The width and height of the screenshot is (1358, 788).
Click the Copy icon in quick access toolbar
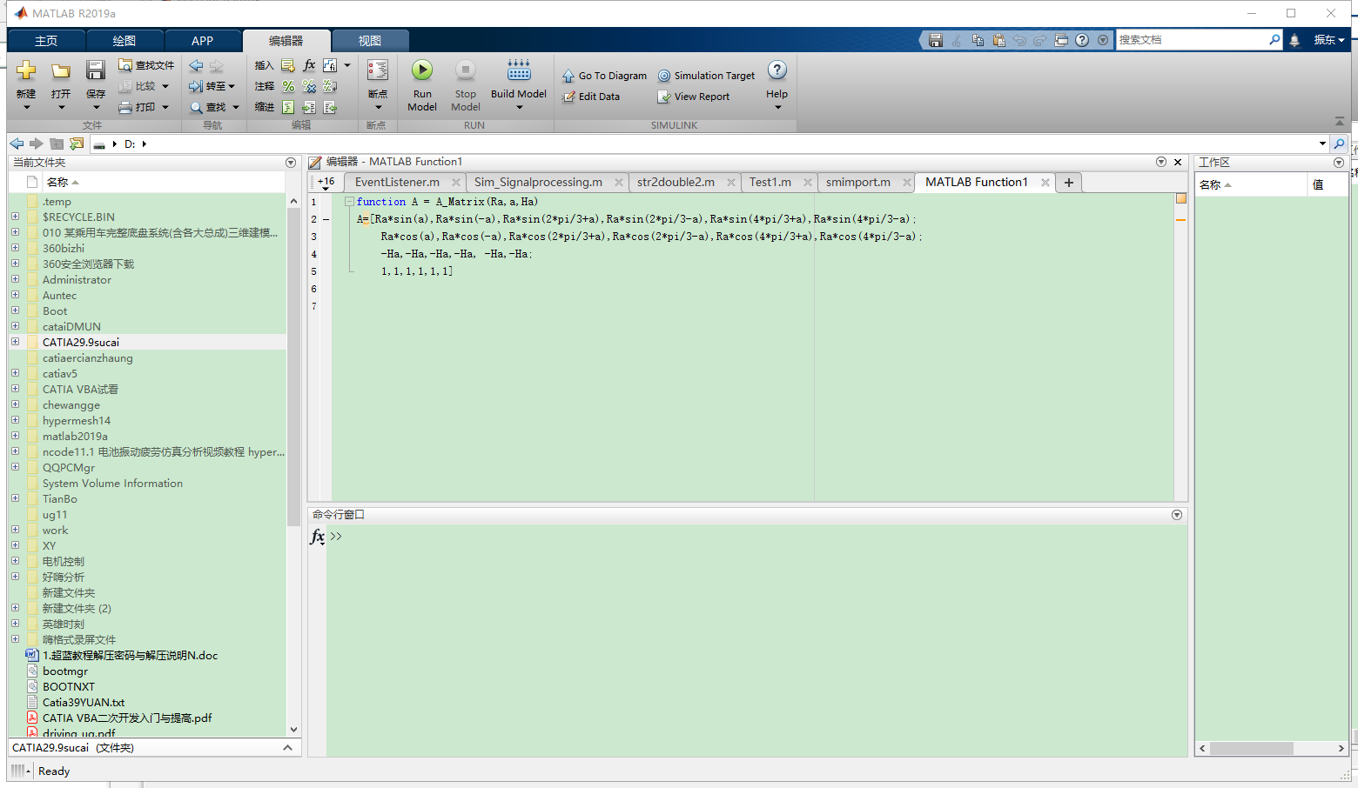tap(977, 39)
